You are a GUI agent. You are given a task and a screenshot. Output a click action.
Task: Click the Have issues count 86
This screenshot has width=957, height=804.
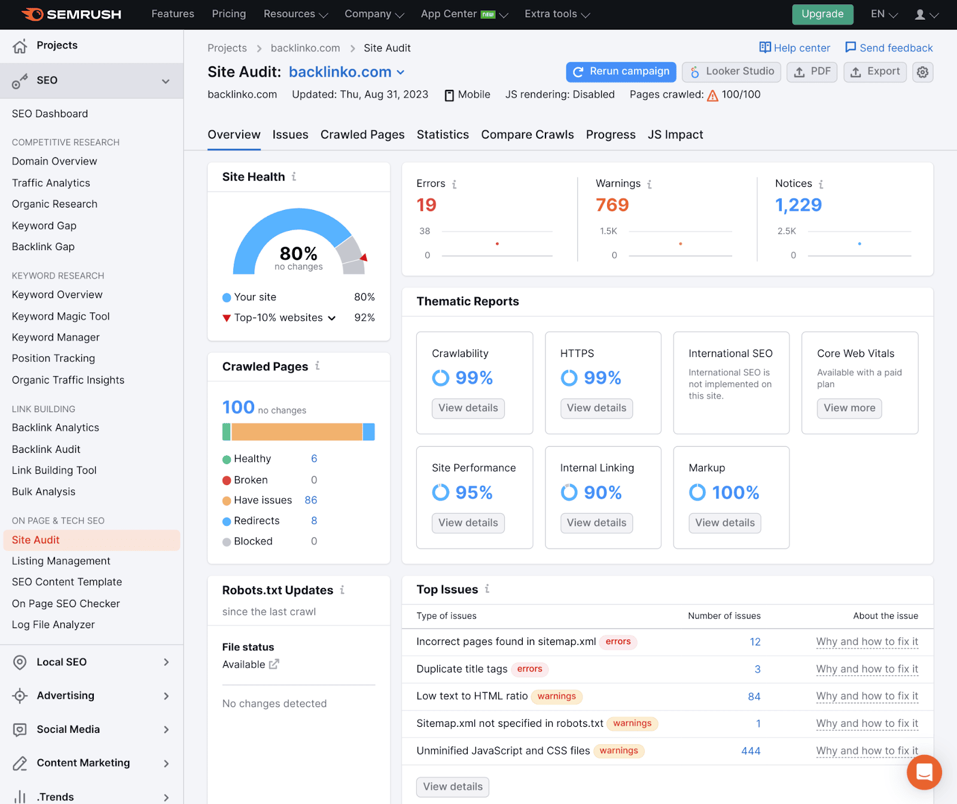(x=311, y=500)
